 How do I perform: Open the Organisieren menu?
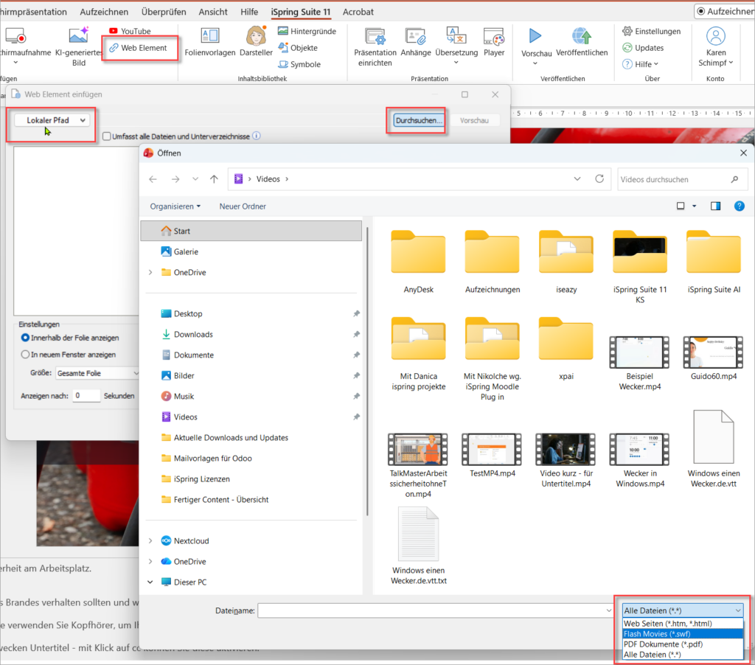(175, 206)
